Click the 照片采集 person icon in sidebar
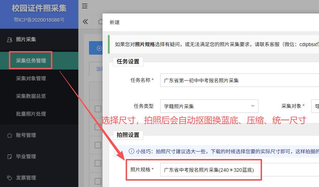Viewport: 319px width, 187px height. point(10,39)
